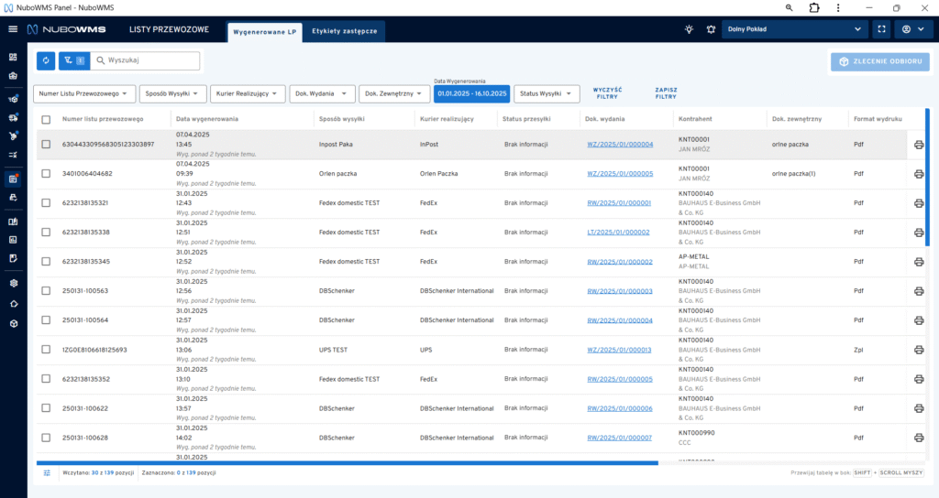939x498 pixels.
Task: Select checkbox for waybill 6232138135321
Action: click(x=46, y=203)
